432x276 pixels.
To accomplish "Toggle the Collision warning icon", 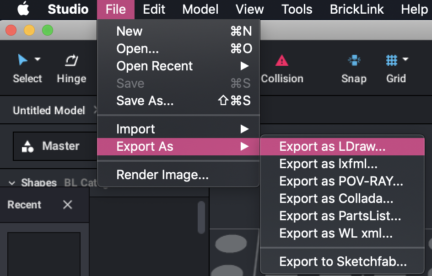I will pos(281,60).
